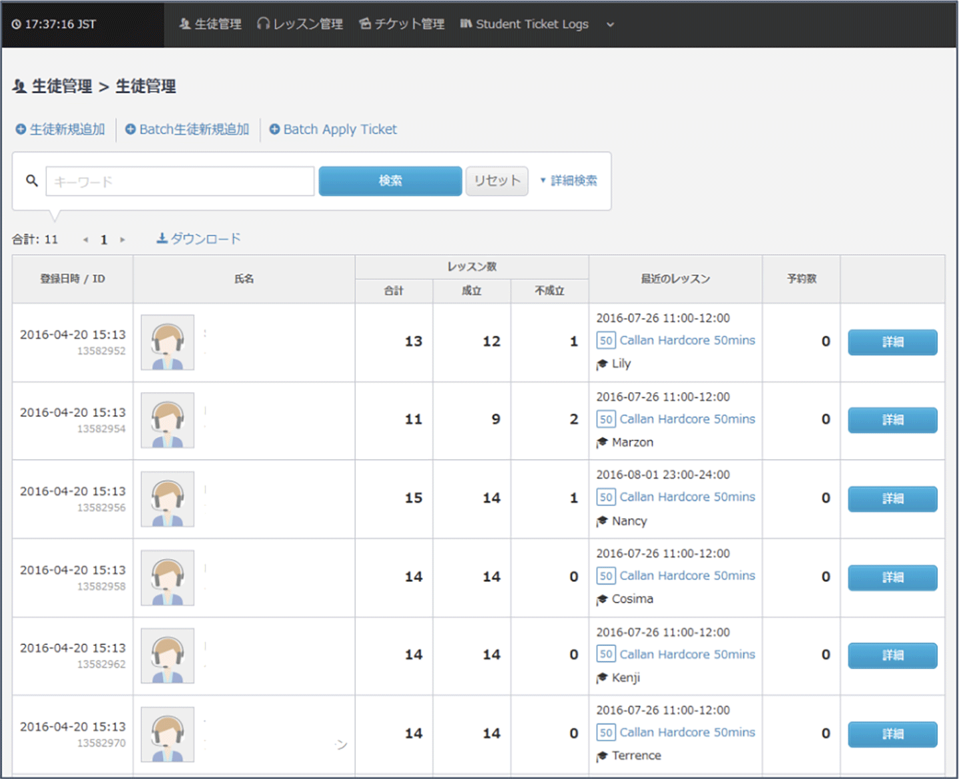
Task: Open Callan Hardcore 50mins link in Lily row
Action: (687, 340)
